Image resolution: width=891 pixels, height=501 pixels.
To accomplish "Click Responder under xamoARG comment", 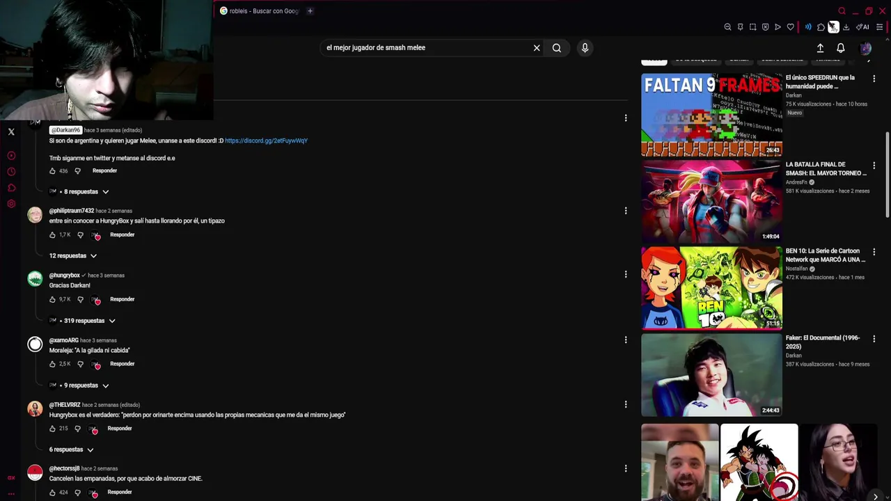I will 122,364.
